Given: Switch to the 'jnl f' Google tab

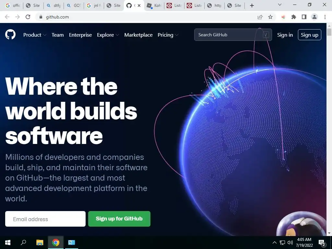Looking at the screenshot, I should [x=94, y=6].
